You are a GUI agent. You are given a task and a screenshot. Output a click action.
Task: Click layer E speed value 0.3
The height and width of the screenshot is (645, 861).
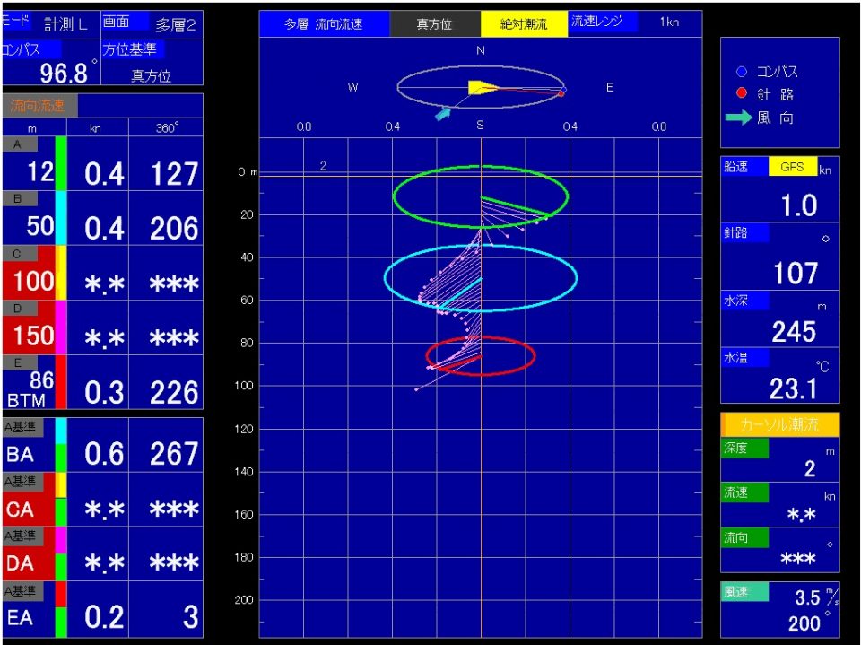(x=104, y=392)
